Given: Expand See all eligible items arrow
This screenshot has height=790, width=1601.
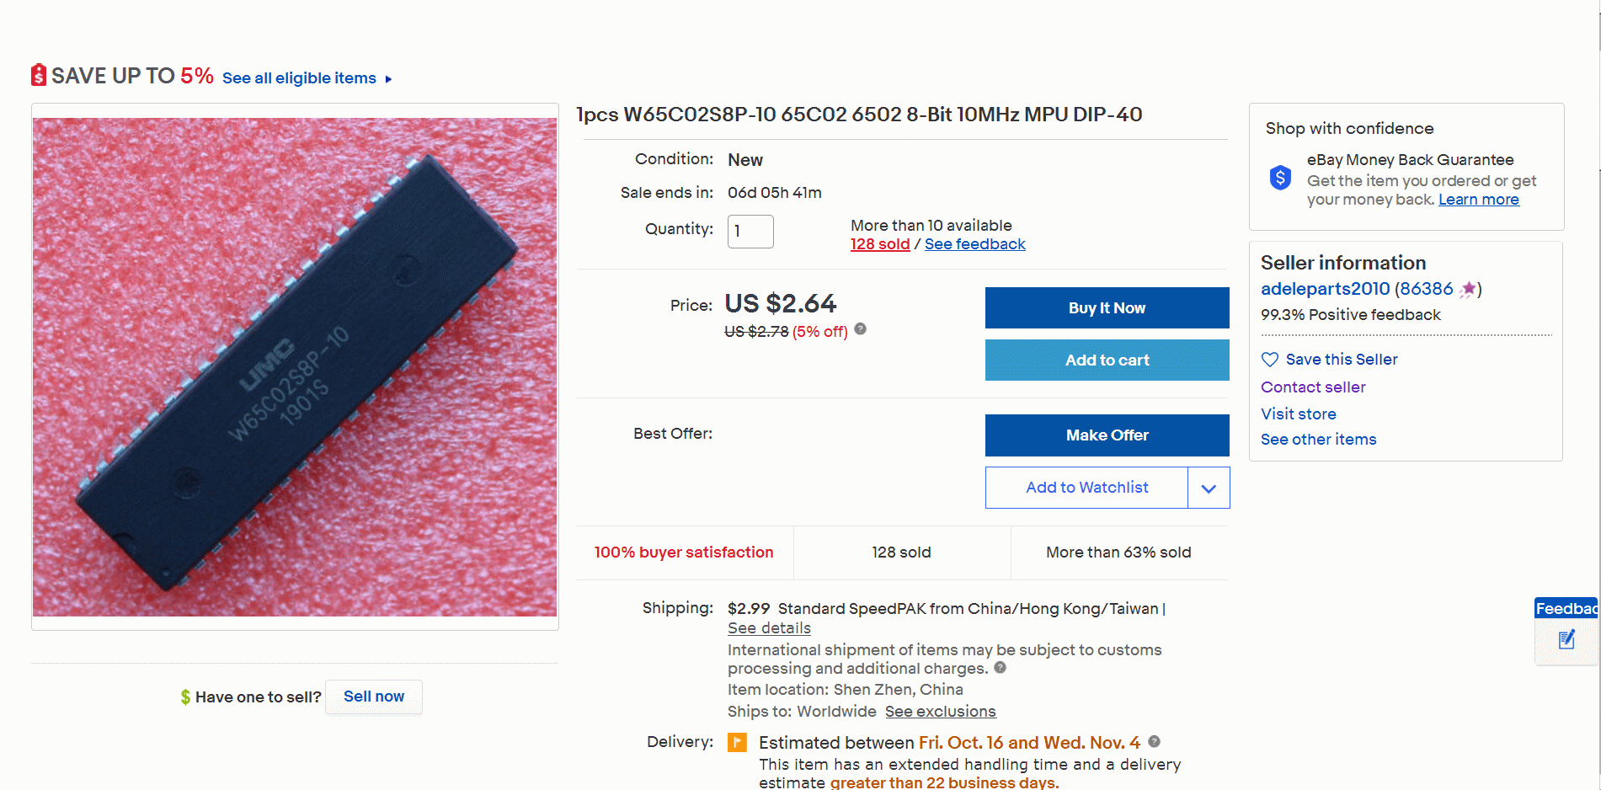Looking at the screenshot, I should [388, 79].
